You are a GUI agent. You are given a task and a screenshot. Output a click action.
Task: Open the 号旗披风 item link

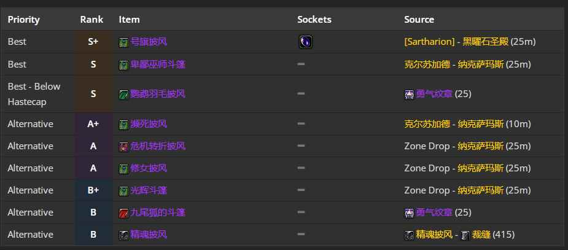pyautogui.click(x=149, y=42)
